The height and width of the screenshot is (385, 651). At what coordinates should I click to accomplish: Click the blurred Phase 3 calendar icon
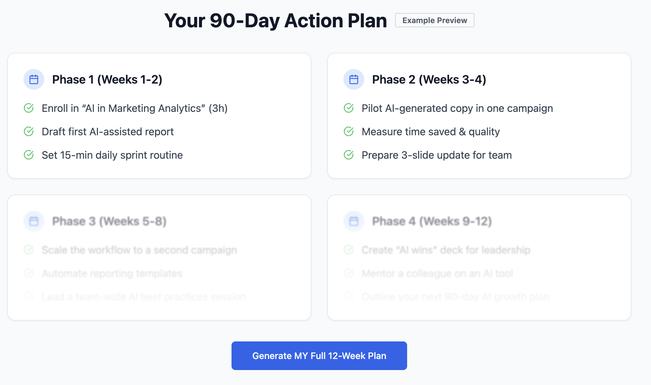34,221
